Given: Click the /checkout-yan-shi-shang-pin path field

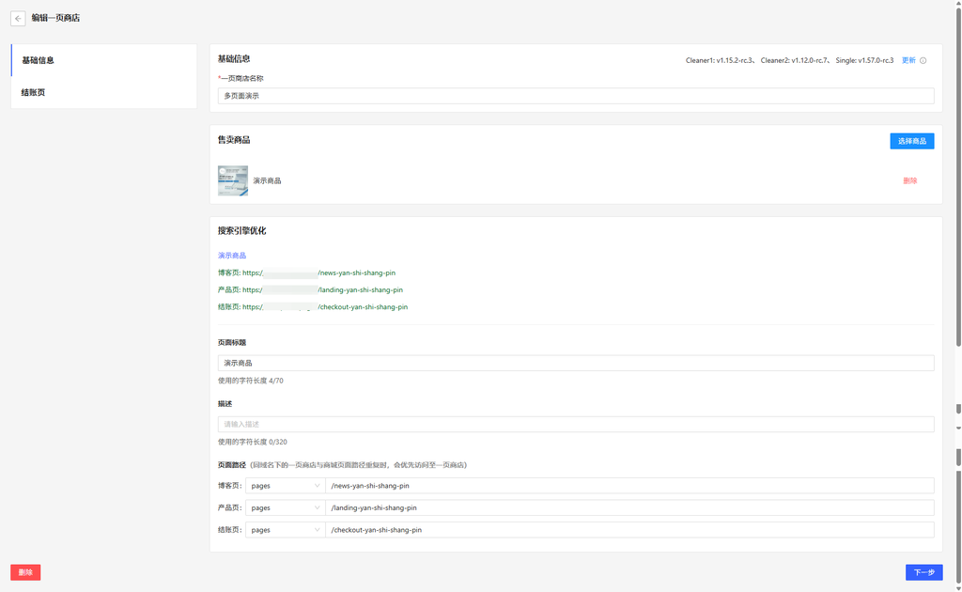Looking at the screenshot, I should pos(629,530).
